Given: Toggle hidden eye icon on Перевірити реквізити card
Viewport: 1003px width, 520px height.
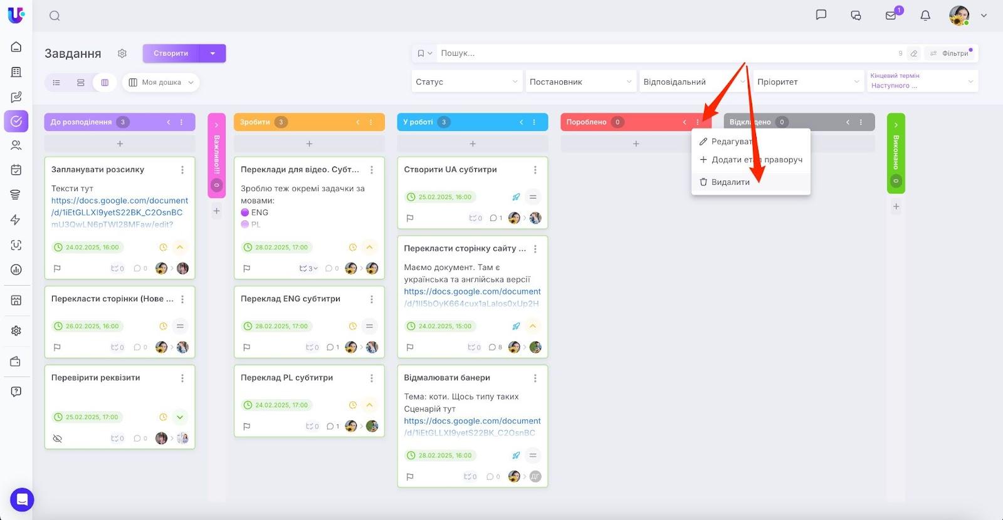Looking at the screenshot, I should click(x=57, y=439).
